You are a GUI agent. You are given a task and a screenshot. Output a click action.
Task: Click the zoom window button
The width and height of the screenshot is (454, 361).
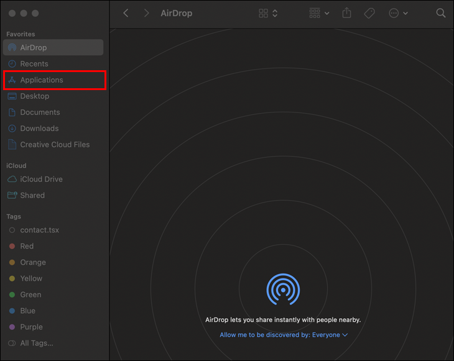35,13
